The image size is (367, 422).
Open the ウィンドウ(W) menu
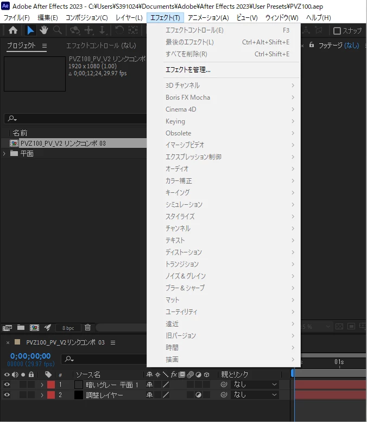(282, 18)
